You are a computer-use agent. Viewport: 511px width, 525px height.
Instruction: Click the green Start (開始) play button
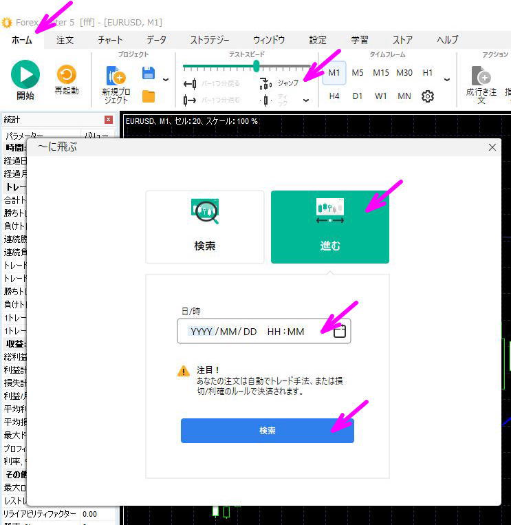(x=25, y=74)
